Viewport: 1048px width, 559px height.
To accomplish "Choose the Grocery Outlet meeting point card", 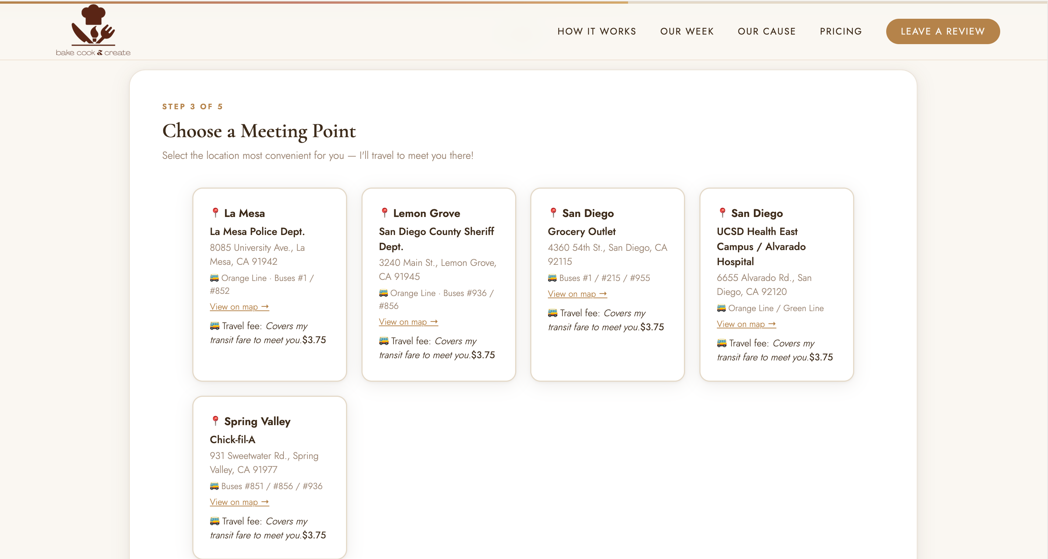I will 607,284.
